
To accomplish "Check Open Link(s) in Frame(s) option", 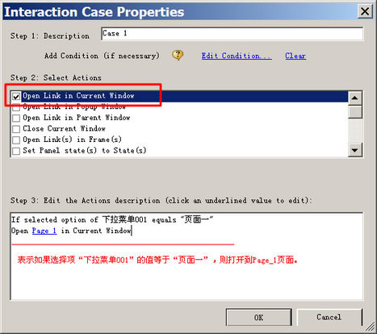I will (16, 140).
